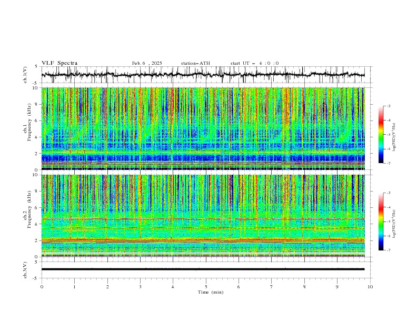417x322 pixels.
Task: Click time axis tick label '5'
Action: [x=206, y=287]
